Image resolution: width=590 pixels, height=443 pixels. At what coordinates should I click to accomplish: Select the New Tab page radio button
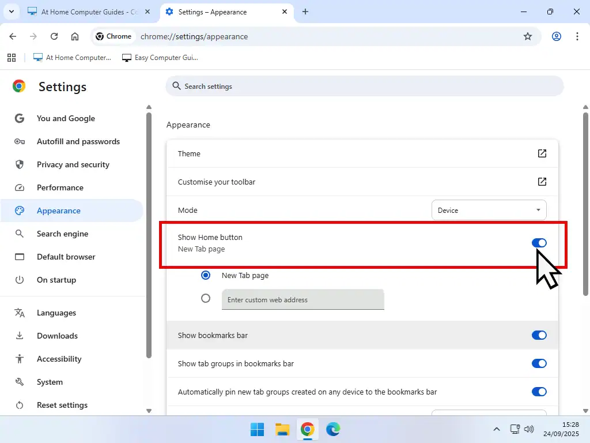[x=206, y=275]
